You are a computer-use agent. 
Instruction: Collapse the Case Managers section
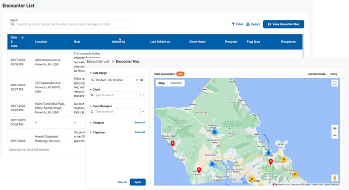91,106
